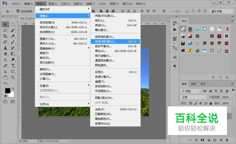The image size is (236, 144).
Task: Click the background white color swatch
Action: click(x=12, y=96)
